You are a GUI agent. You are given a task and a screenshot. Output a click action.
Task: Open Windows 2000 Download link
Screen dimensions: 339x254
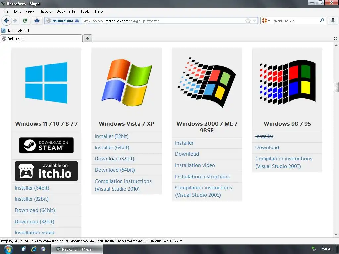pos(187,154)
